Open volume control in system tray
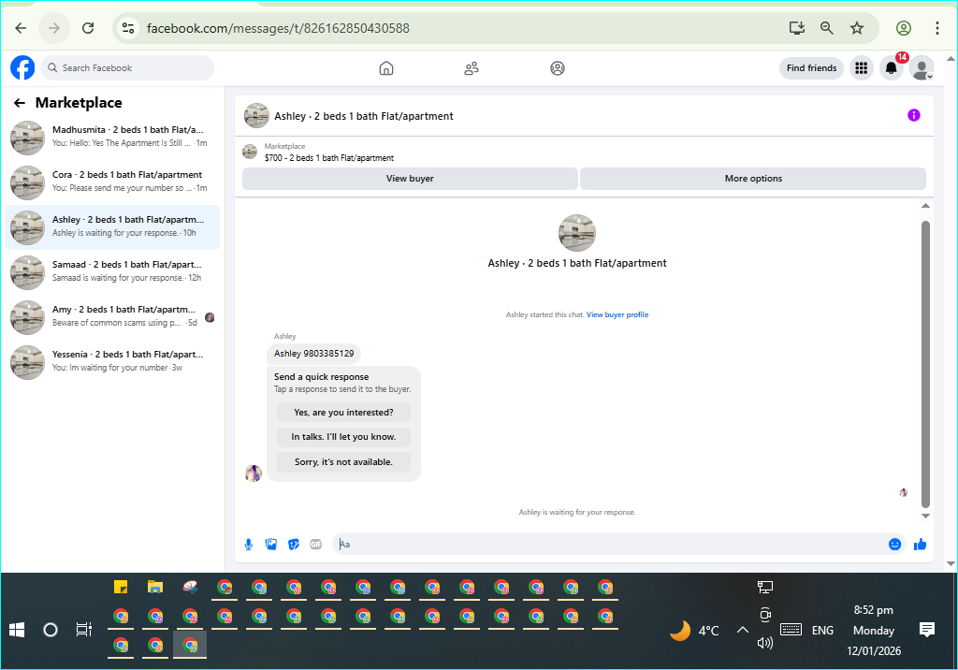 pyautogui.click(x=765, y=643)
